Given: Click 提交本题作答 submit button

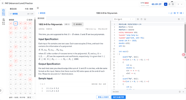Looking at the screenshot, I should [119, 97].
